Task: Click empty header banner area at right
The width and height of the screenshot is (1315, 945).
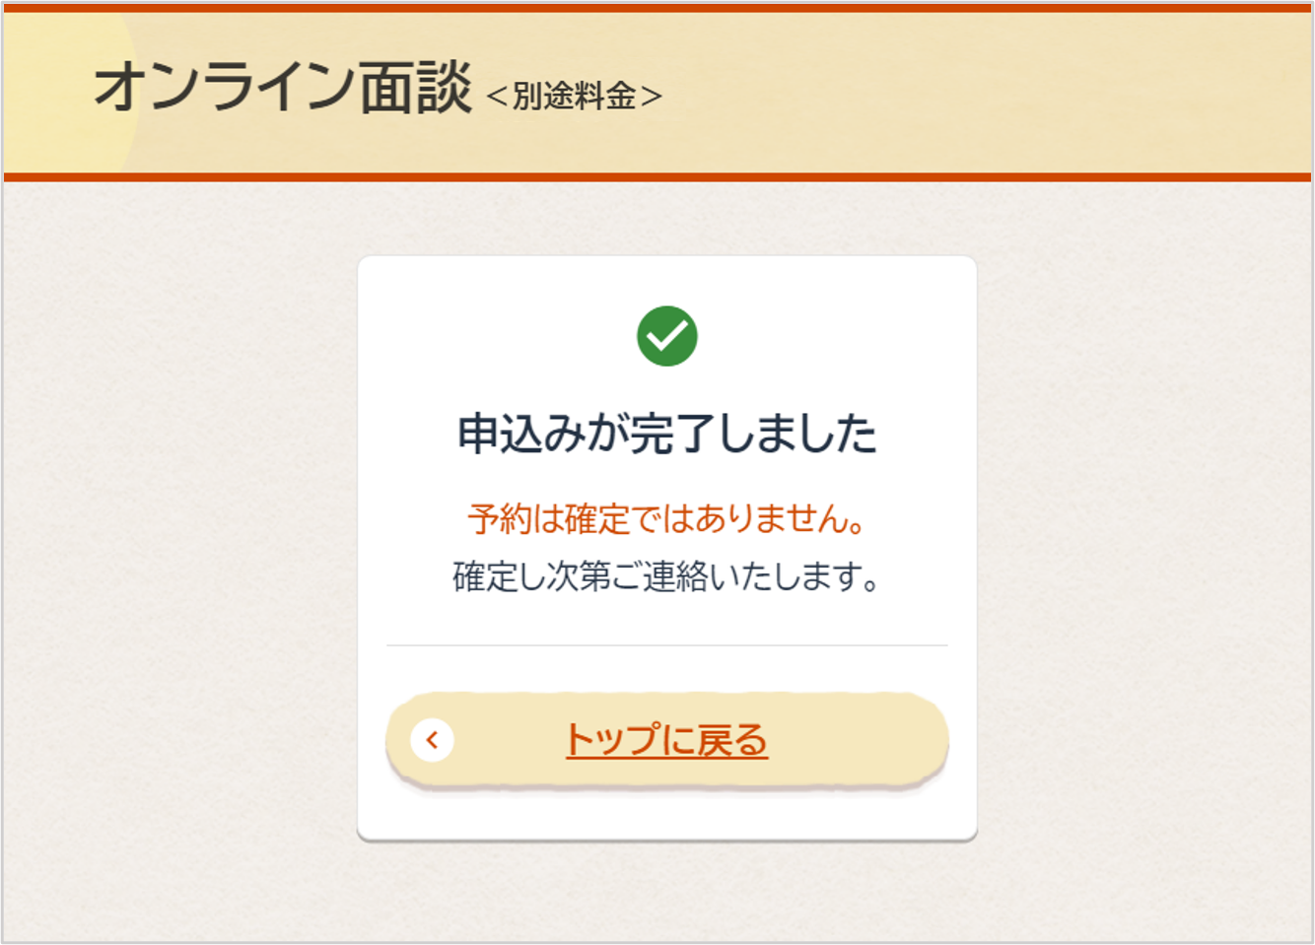Action: point(986,94)
